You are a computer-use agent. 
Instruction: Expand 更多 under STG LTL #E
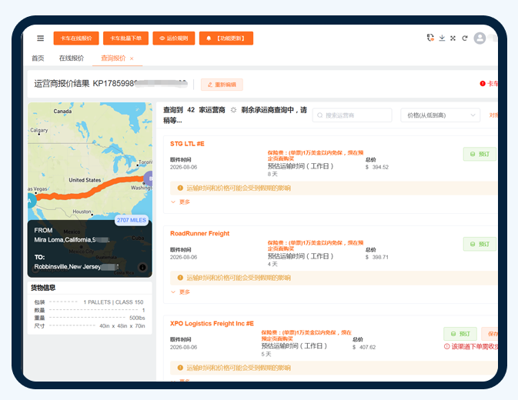coord(180,202)
